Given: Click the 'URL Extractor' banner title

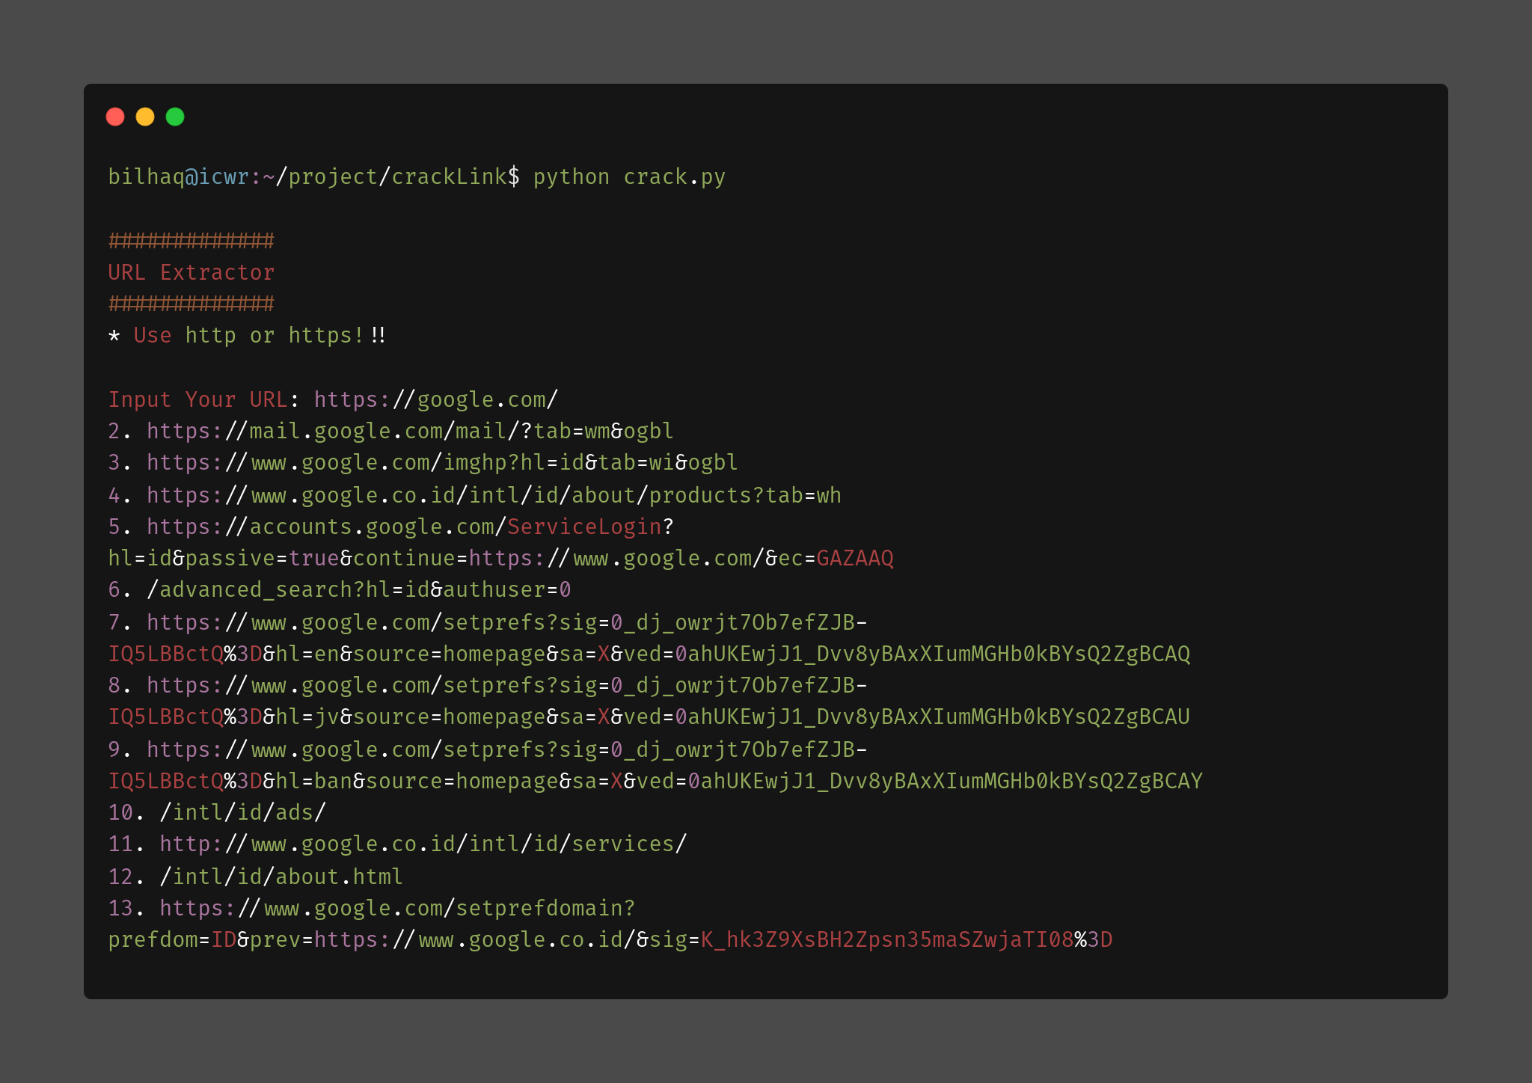Looking at the screenshot, I should 191,273.
